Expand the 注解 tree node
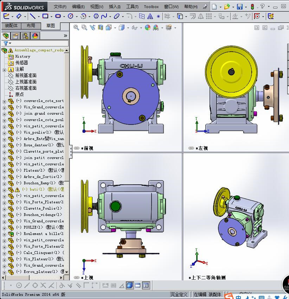 coord(4,70)
